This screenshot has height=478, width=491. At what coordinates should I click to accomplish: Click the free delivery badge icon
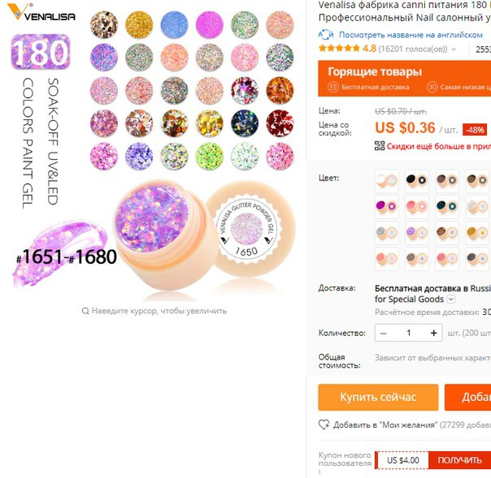point(332,87)
